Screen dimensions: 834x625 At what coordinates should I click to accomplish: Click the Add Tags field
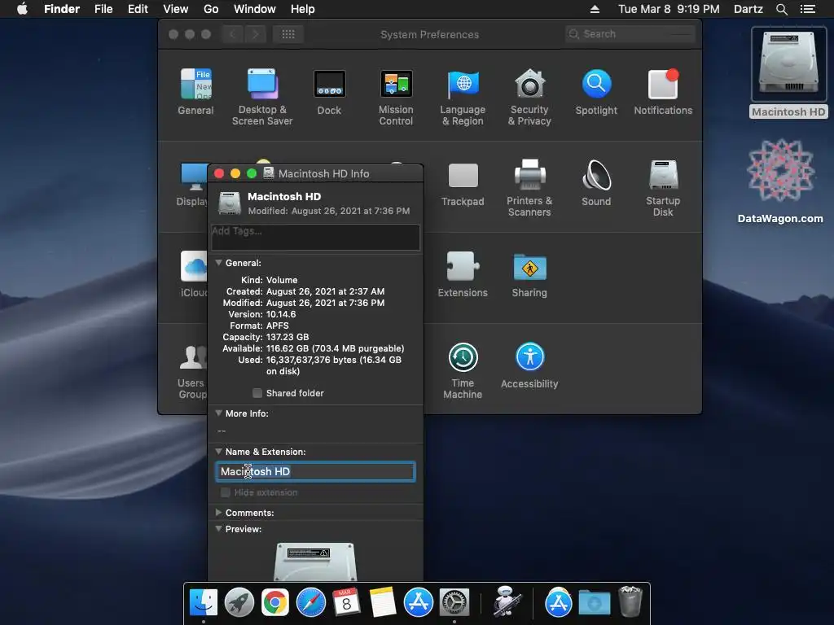315,237
